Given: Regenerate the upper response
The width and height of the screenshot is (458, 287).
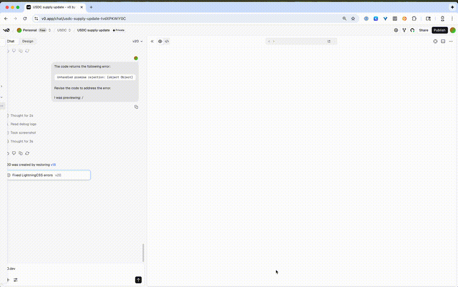Looking at the screenshot, I should tap(27, 51).
